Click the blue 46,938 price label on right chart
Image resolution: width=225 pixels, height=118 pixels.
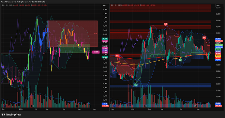[x=218, y=39]
